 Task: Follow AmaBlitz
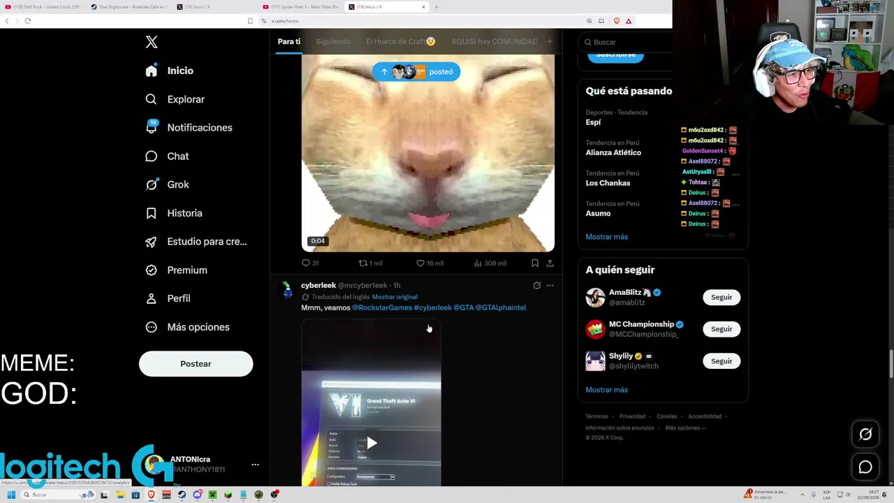721,298
